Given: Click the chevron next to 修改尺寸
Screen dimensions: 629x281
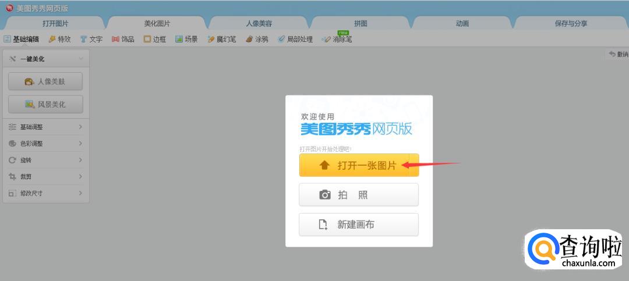Looking at the screenshot, I should click(80, 193).
